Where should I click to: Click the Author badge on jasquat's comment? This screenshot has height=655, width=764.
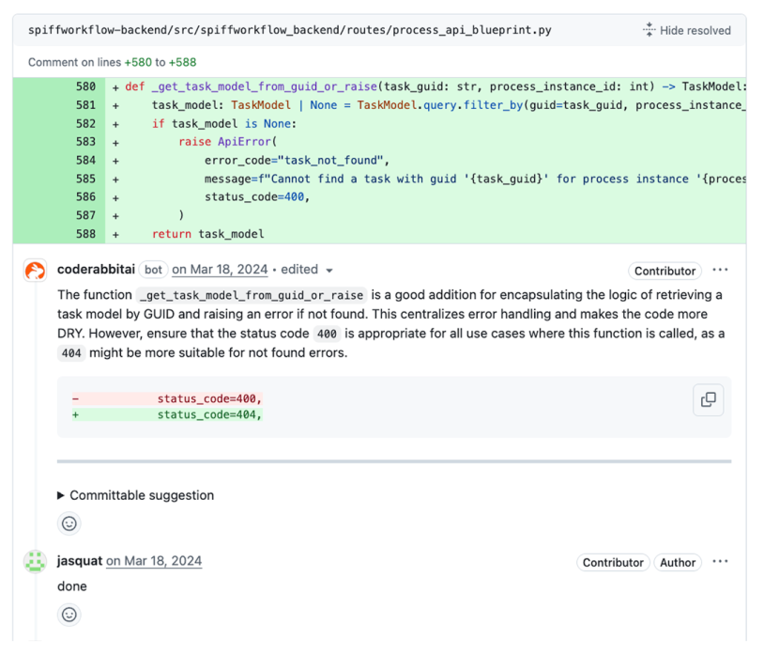pos(678,562)
